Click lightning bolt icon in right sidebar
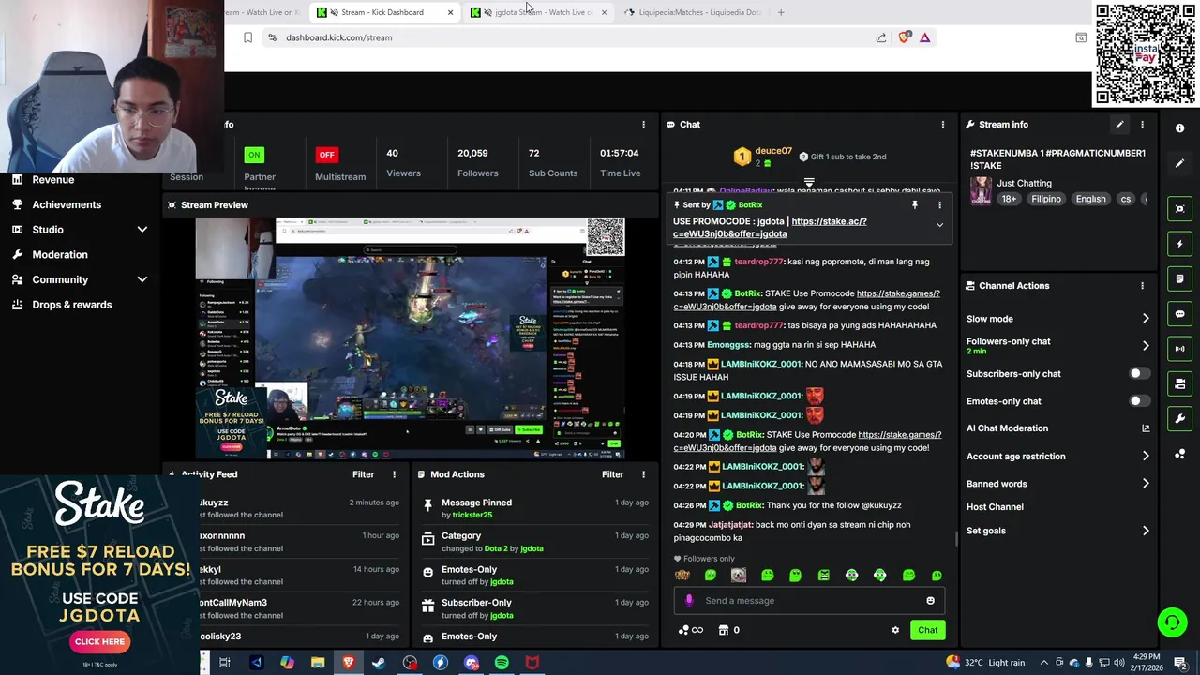1200x675 pixels. pyautogui.click(x=1180, y=244)
